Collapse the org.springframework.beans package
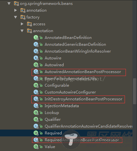 click(9, 4)
